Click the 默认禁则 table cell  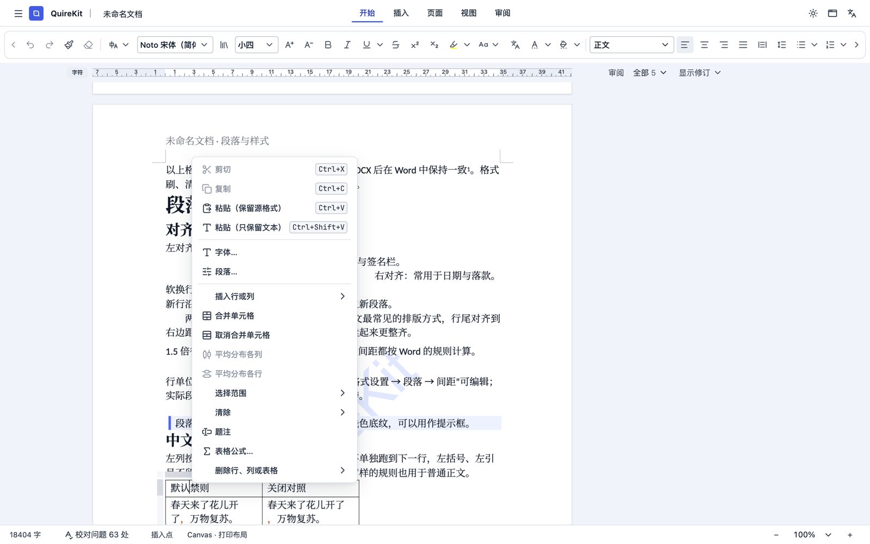[x=214, y=488]
